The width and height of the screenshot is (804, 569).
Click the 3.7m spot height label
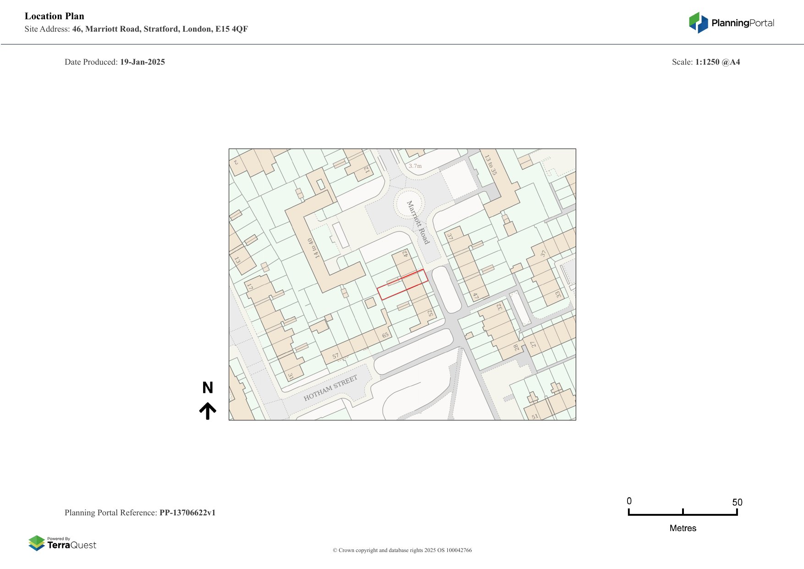click(415, 166)
